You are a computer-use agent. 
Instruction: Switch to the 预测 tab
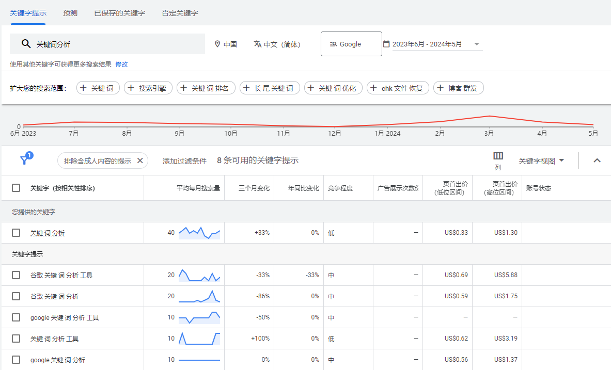click(x=70, y=13)
